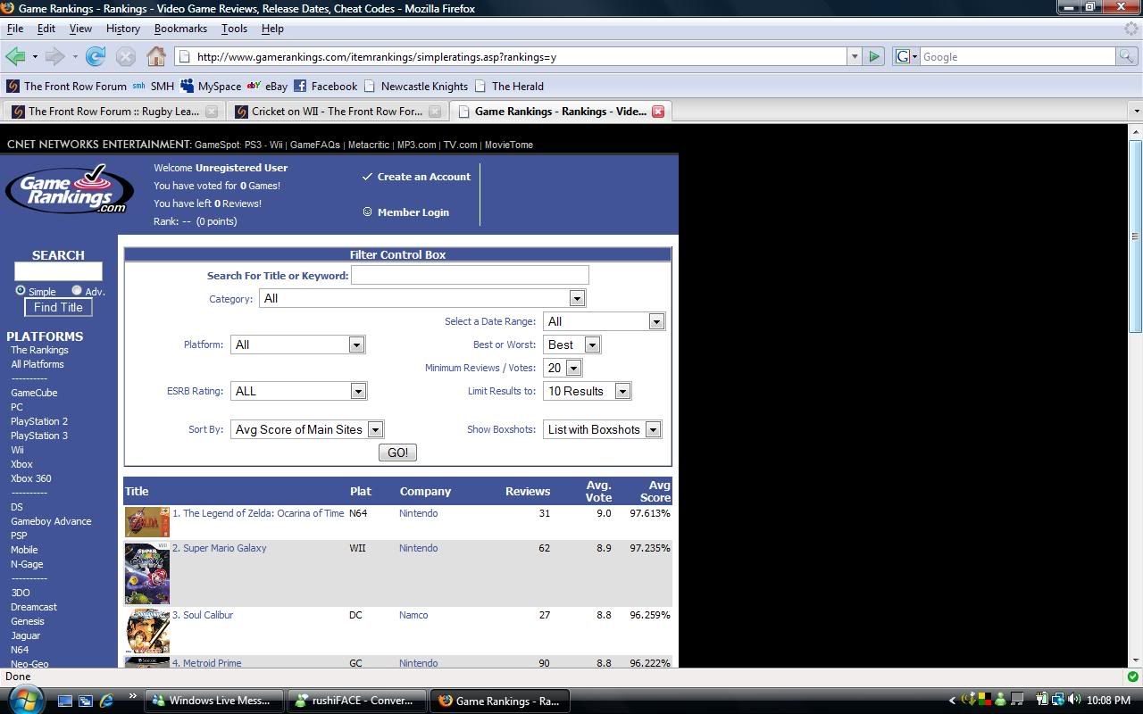Switch to the Front Row Forum Rugby League tab
Viewport: 1143px width, 714px height.
[112, 112]
